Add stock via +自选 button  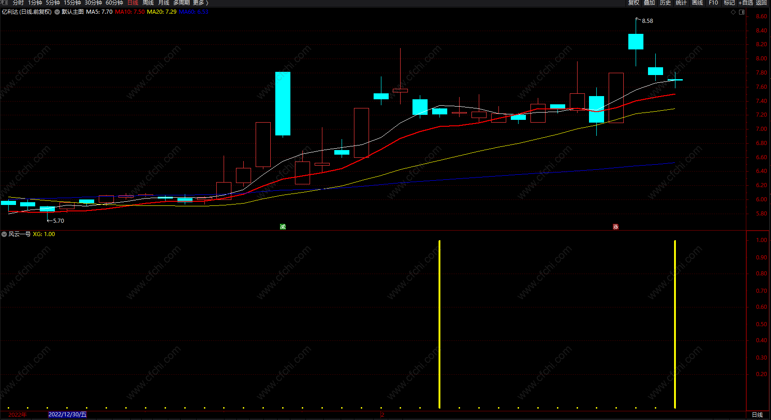click(x=746, y=3)
